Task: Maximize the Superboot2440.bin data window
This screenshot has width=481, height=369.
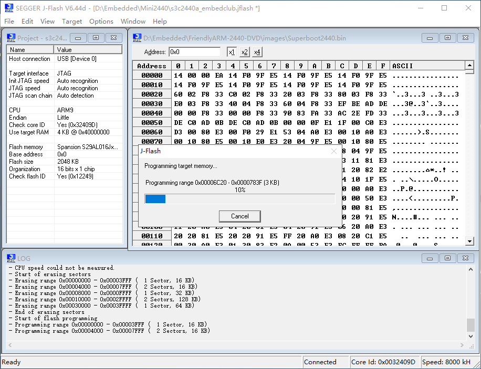Action: [x=447, y=38]
